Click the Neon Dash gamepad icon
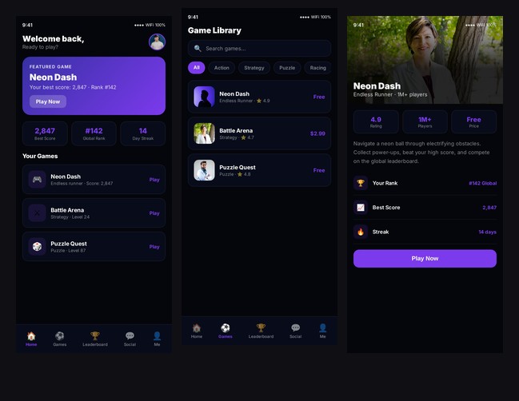519x401 pixels. (x=37, y=180)
